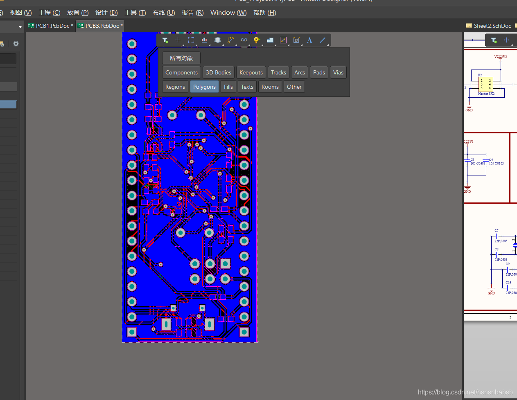
Task: Select the place polygon pour tool
Action: pos(270,40)
